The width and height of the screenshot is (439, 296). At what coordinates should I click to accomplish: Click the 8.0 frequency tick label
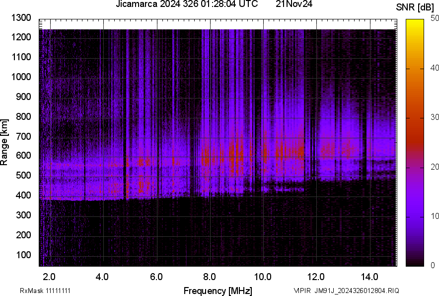point(209,276)
